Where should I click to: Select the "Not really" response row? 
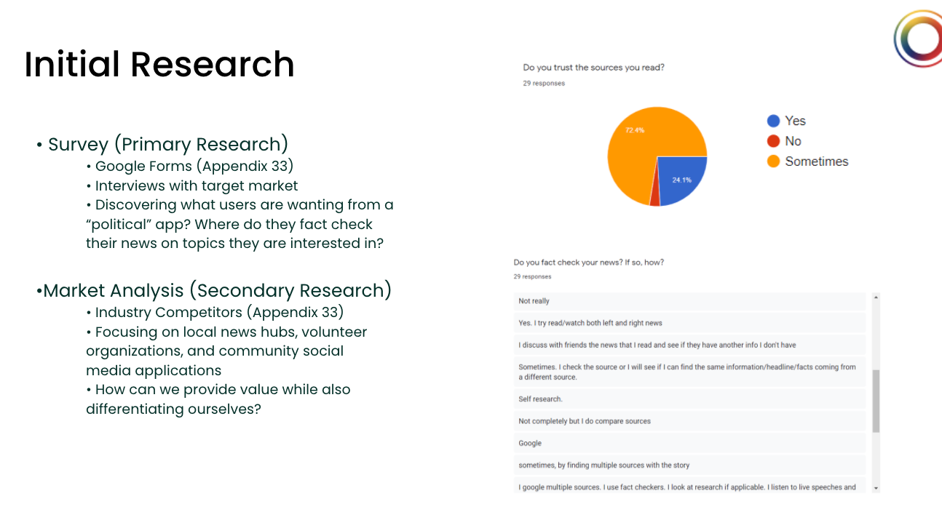(689, 301)
